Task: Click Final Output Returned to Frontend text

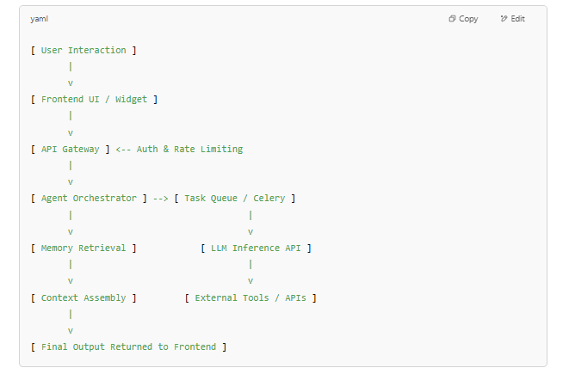Action: click(x=128, y=346)
